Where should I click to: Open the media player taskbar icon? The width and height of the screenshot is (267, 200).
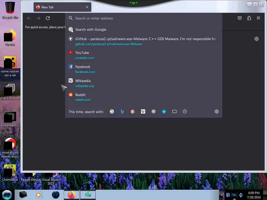(x=39, y=195)
